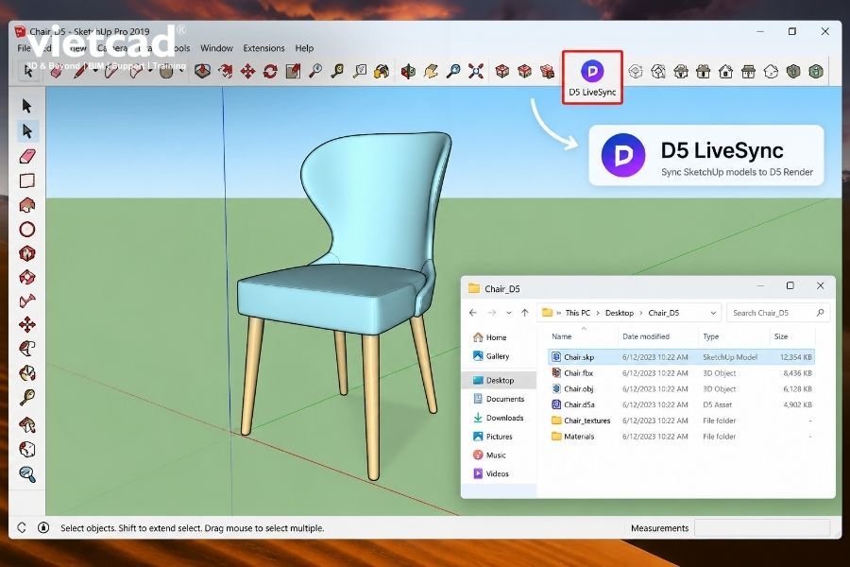This screenshot has height=567, width=850.
Task: Open Documents in explorer navigation pane
Action: click(x=499, y=399)
